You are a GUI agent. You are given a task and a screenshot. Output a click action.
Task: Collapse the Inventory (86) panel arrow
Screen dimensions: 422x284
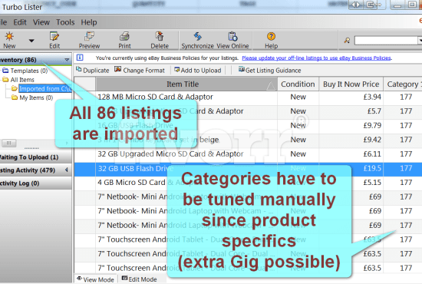tap(67, 60)
